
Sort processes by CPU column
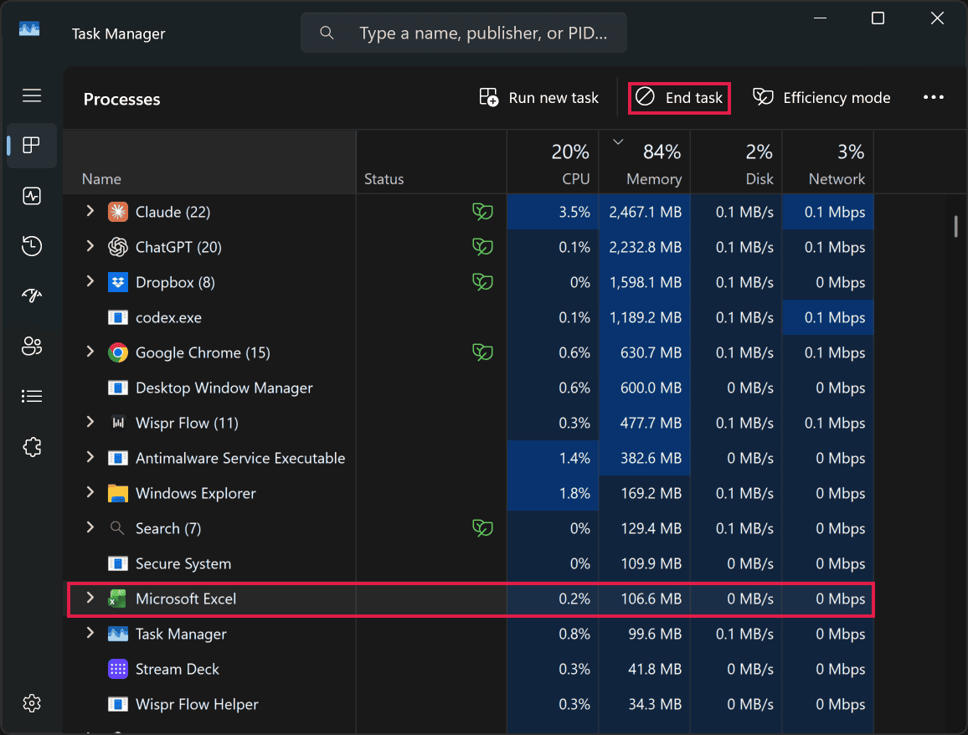[x=553, y=162]
